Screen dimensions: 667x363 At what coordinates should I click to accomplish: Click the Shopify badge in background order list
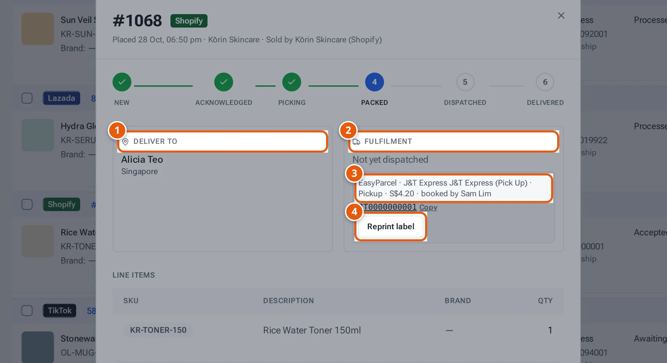click(x=61, y=204)
